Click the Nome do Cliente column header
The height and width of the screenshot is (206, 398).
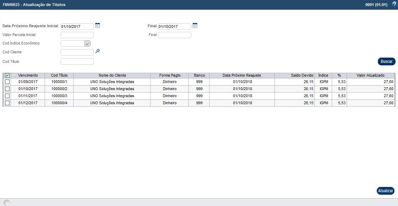coord(112,76)
